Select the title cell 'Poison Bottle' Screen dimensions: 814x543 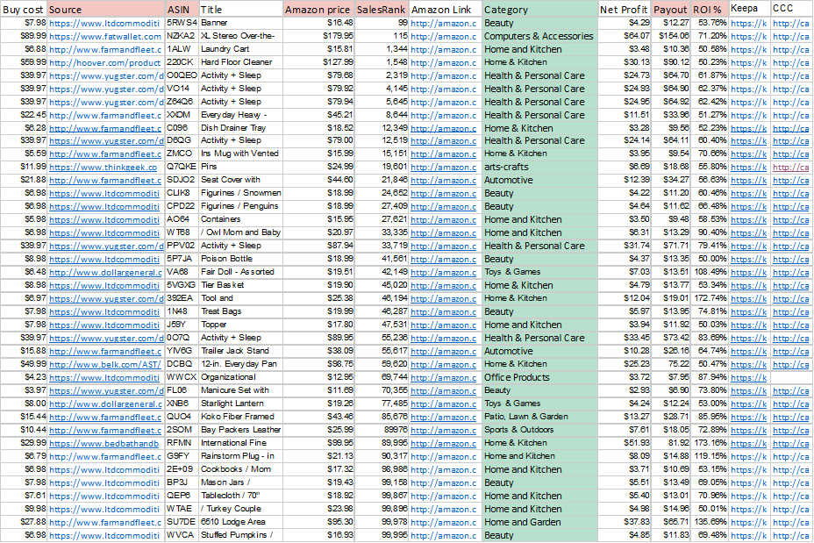pos(241,259)
